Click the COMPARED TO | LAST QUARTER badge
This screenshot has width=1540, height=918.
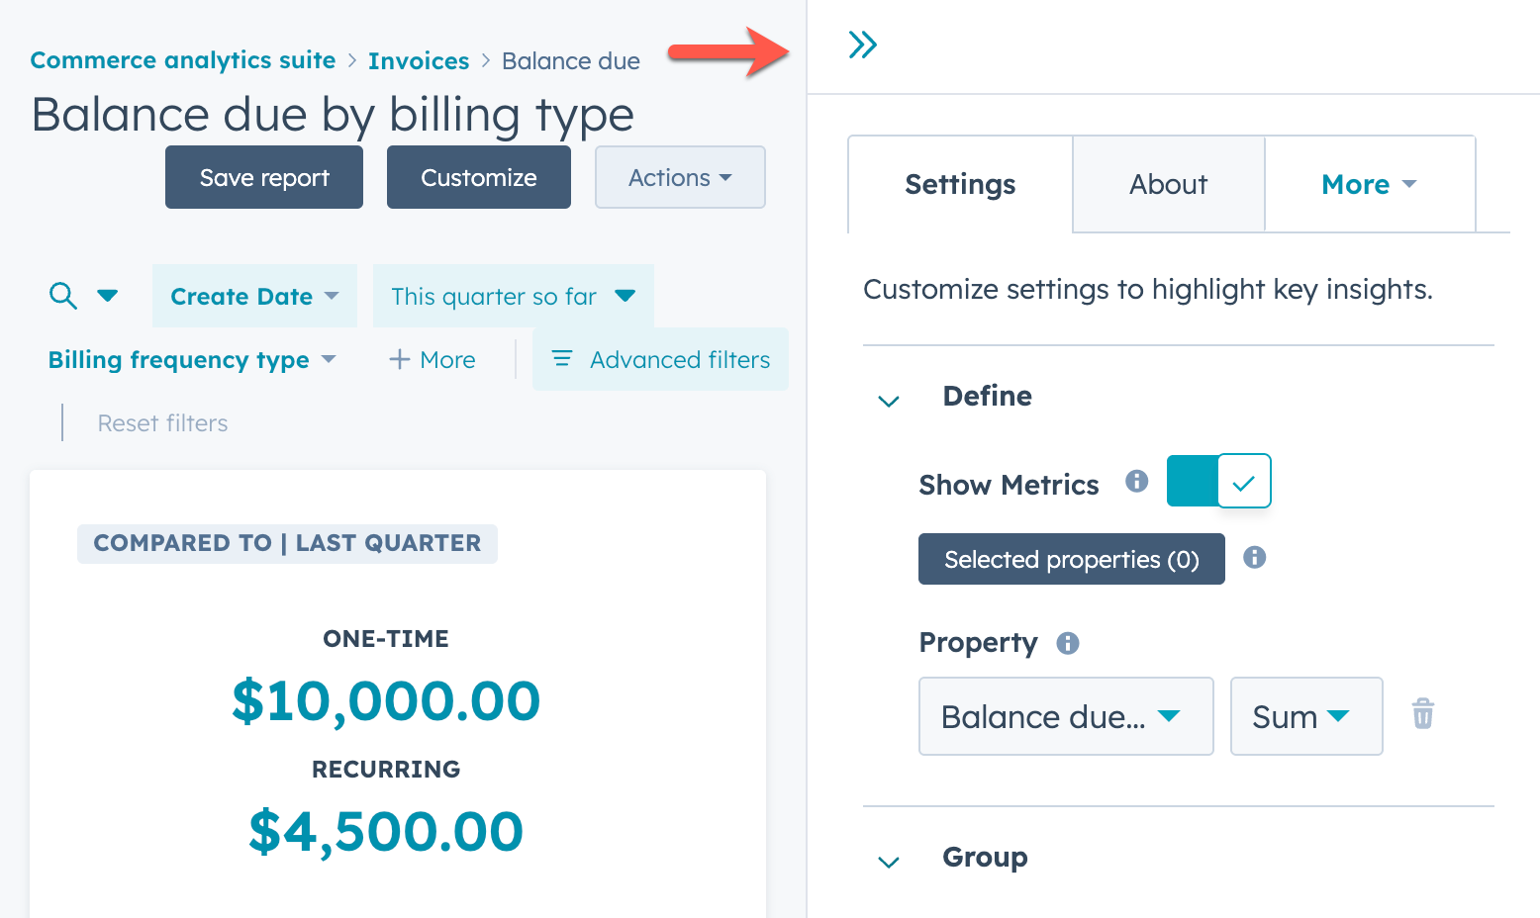click(x=287, y=543)
